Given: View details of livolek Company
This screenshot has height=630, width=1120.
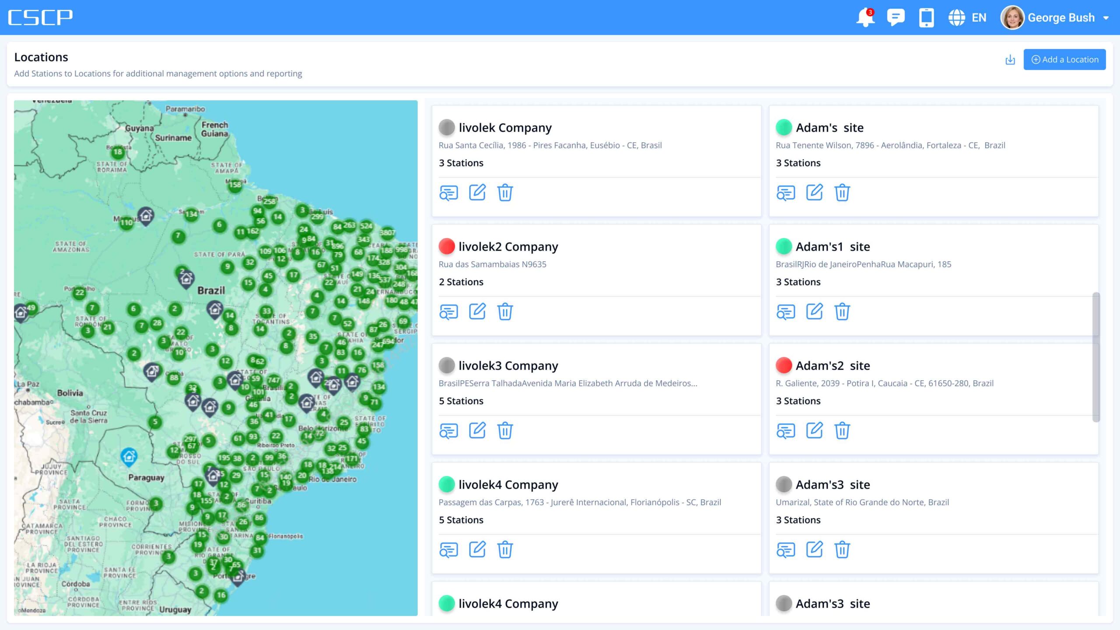Looking at the screenshot, I should [x=448, y=192].
